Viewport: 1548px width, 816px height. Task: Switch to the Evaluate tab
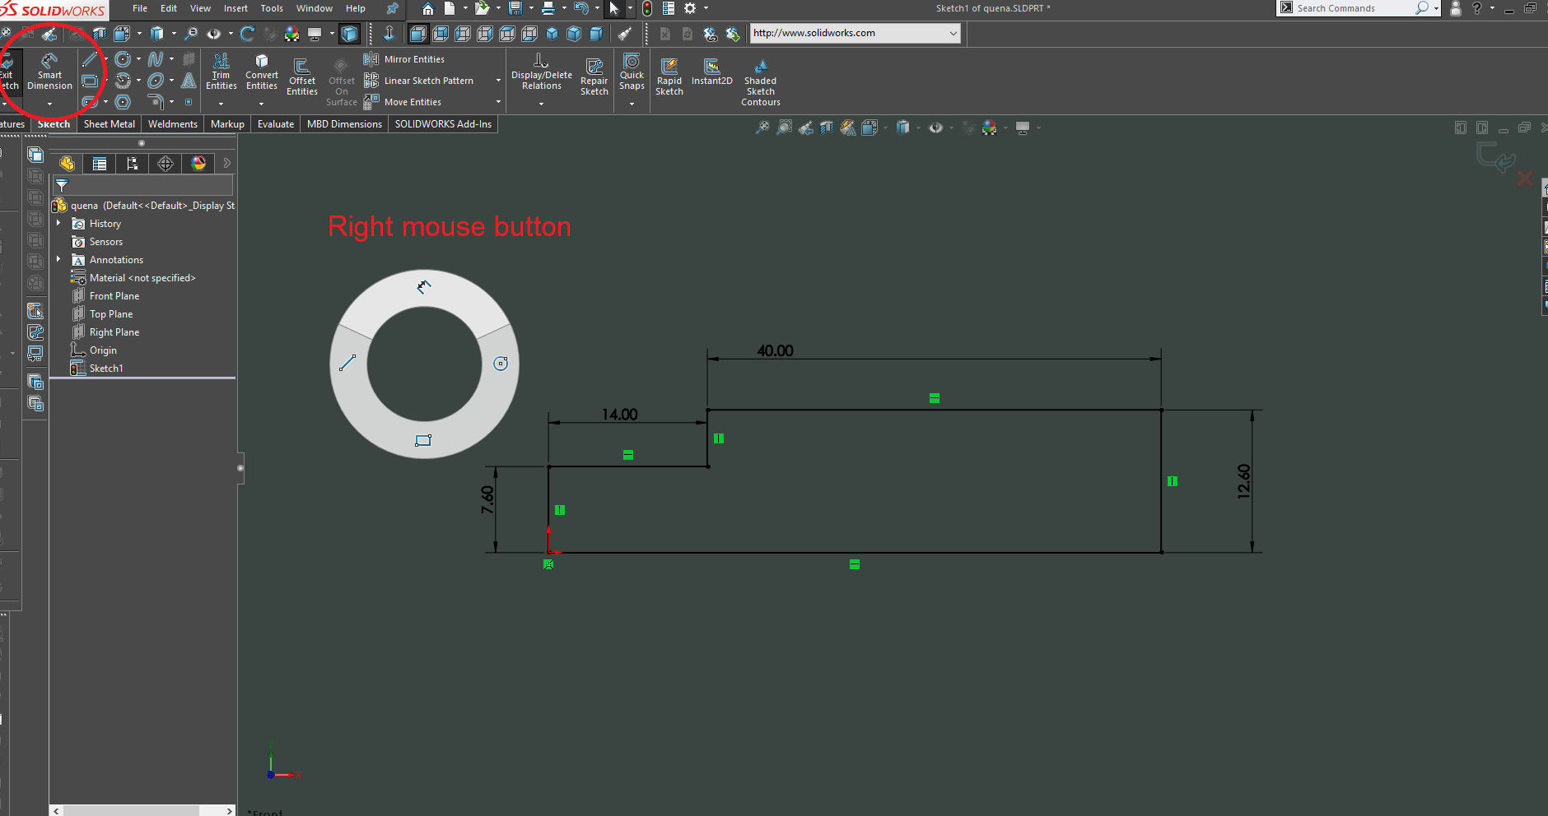click(275, 124)
